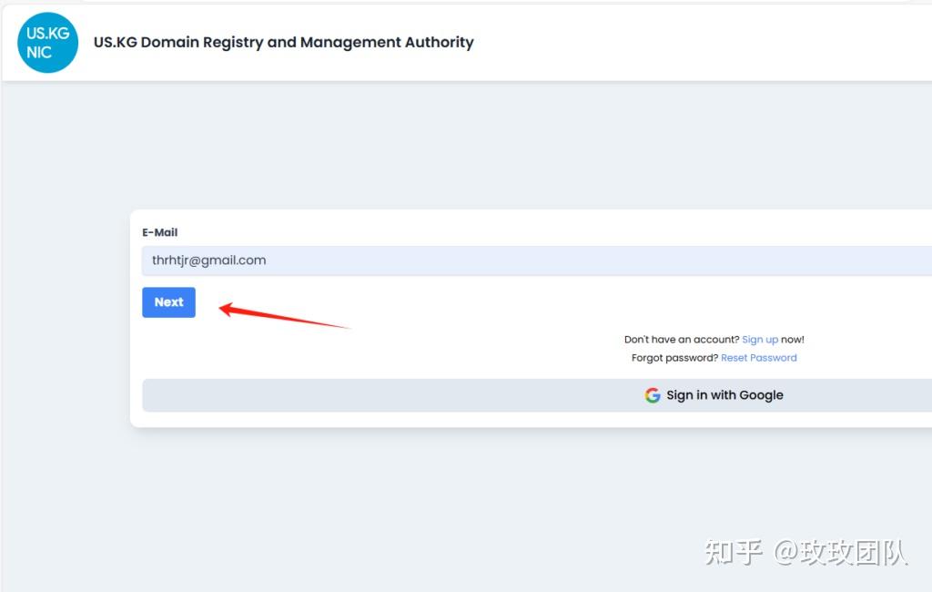The image size is (932, 592).
Task: Click the US.KG NIC round logo
Action: (47, 43)
